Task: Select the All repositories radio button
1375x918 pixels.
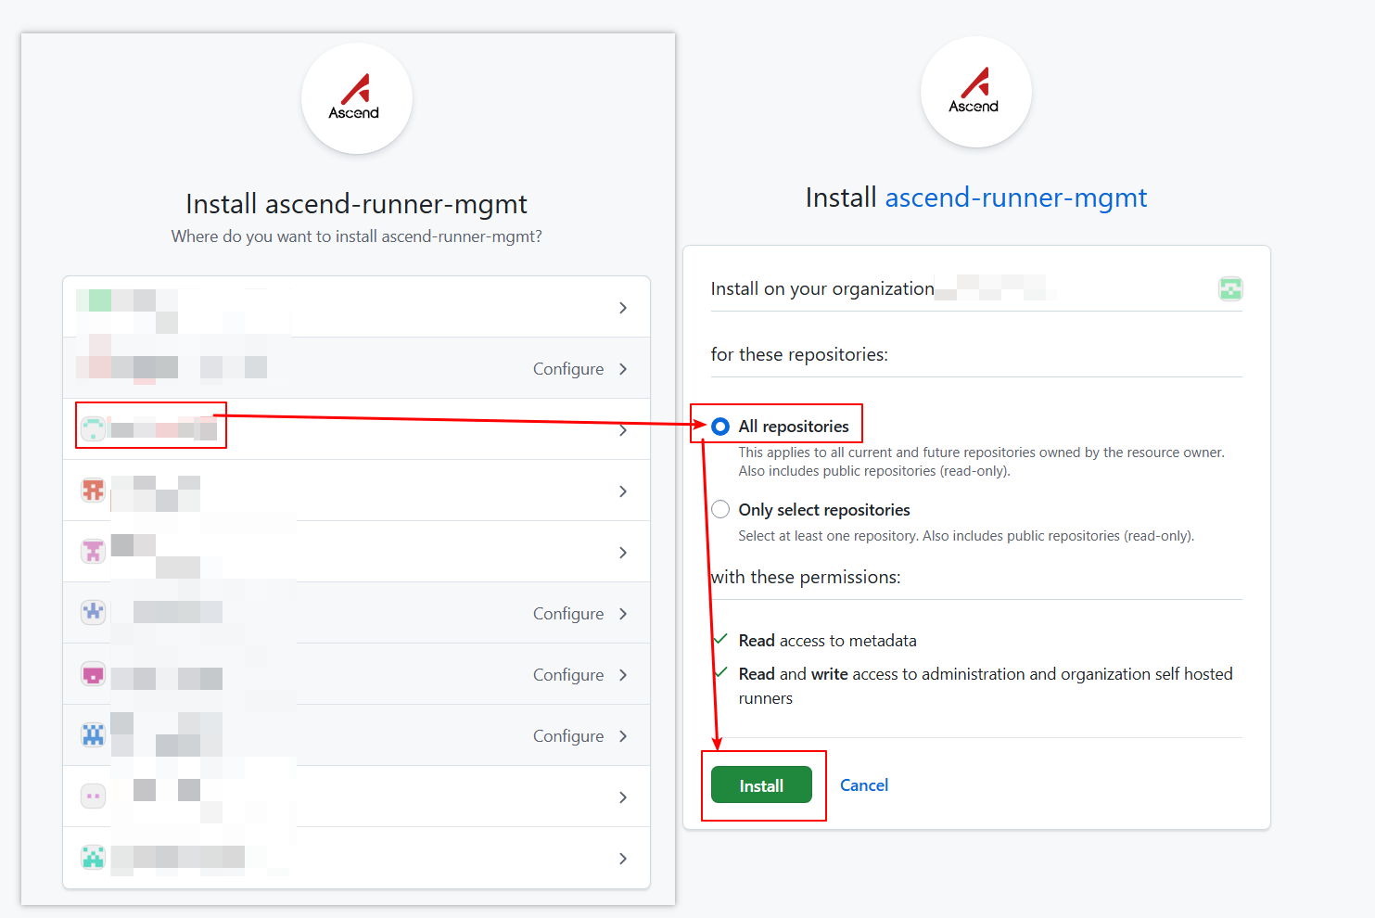Action: click(x=720, y=427)
